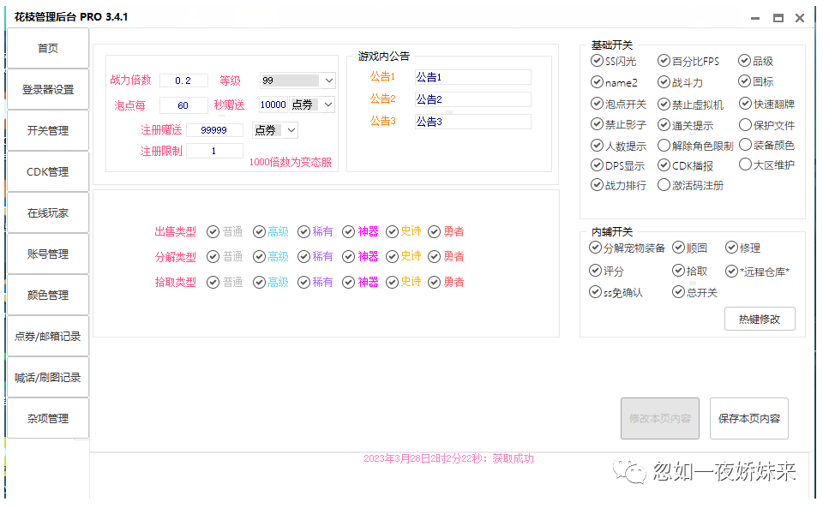This screenshot has width=823, height=508.
Task: Disable the DPS显示 checkbox
Action: point(598,165)
